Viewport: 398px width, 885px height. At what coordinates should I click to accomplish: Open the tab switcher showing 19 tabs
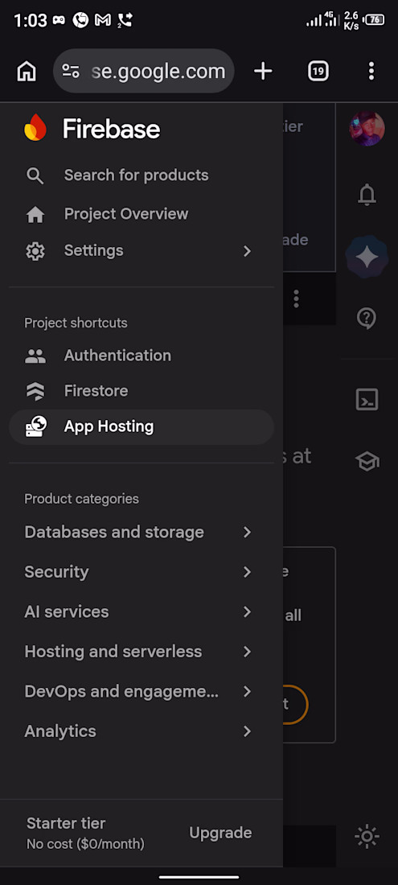click(318, 71)
